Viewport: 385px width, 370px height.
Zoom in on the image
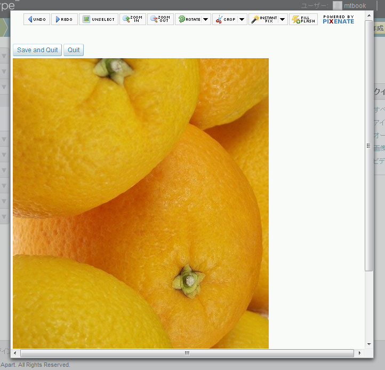point(133,19)
